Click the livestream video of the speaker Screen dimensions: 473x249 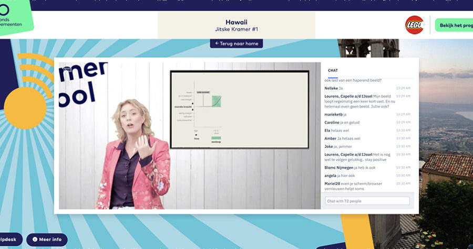tap(189, 136)
